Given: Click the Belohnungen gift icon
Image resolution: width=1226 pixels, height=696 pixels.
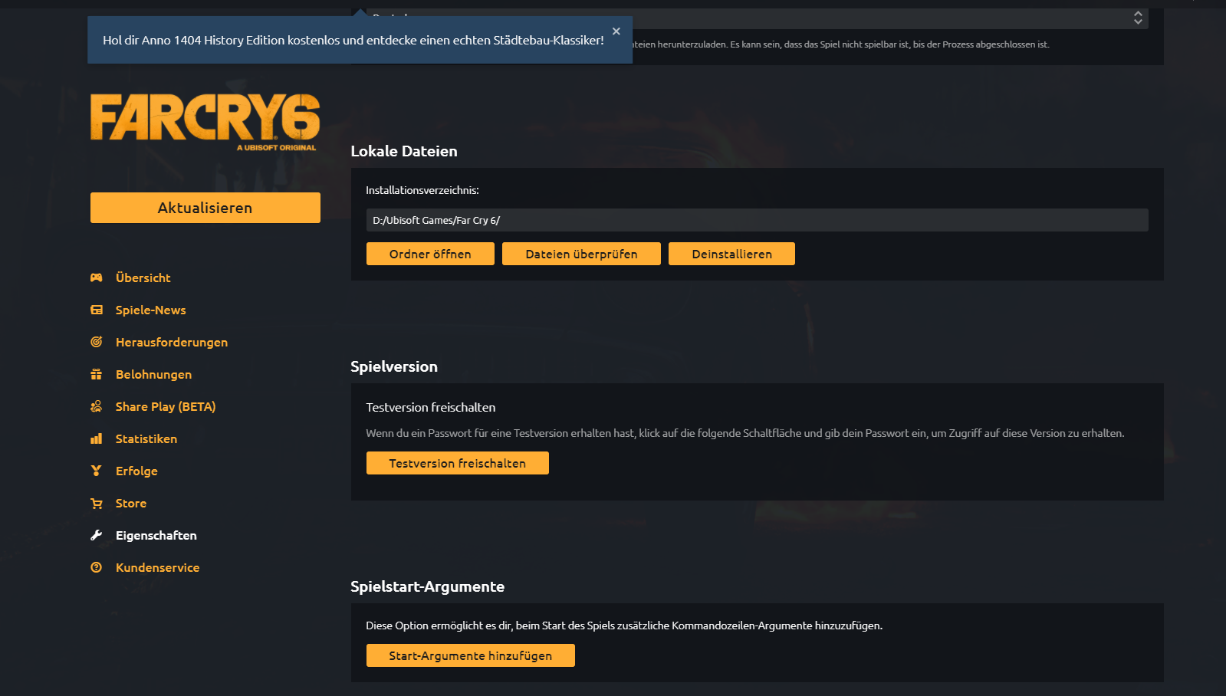Looking at the screenshot, I should 96,374.
